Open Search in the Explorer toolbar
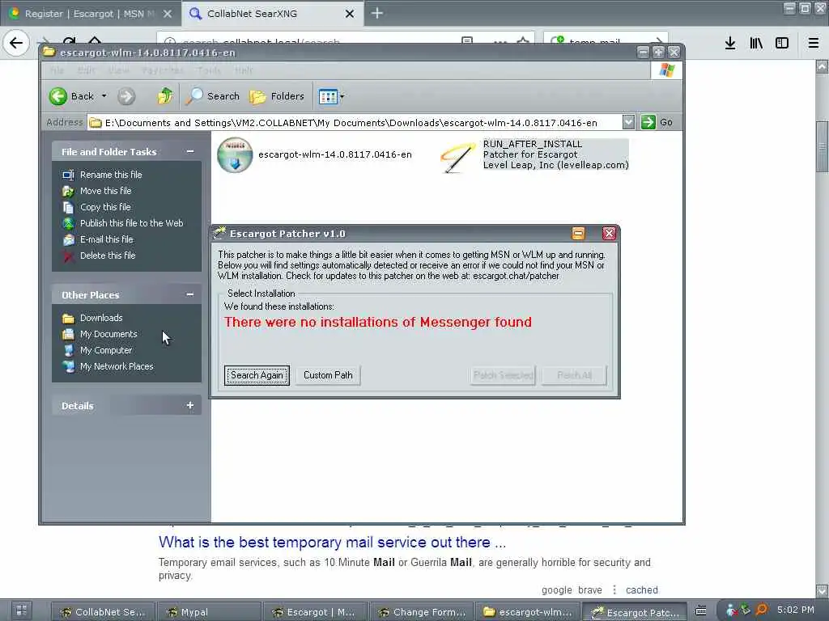The width and height of the screenshot is (829, 621). (213, 96)
